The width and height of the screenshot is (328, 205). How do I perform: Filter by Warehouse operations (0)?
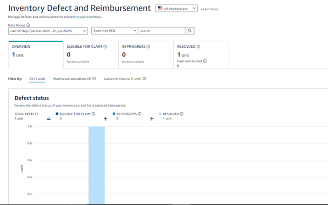click(72, 79)
